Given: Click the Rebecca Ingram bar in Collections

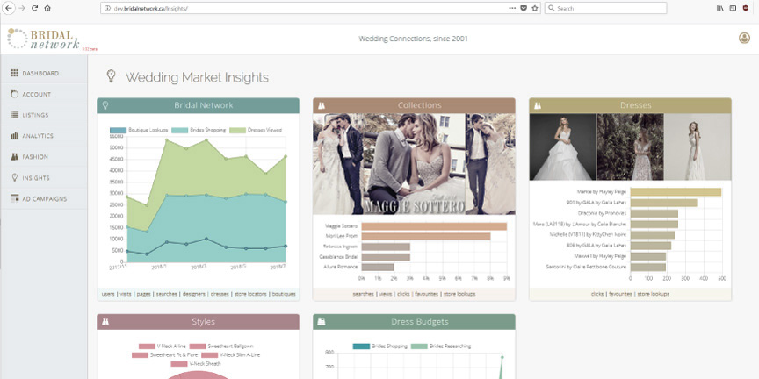Looking at the screenshot, I should click(386, 247).
